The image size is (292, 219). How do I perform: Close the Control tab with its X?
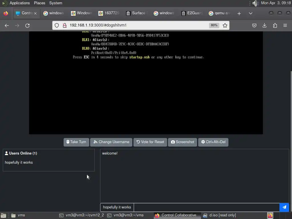pyautogui.click(x=35, y=13)
